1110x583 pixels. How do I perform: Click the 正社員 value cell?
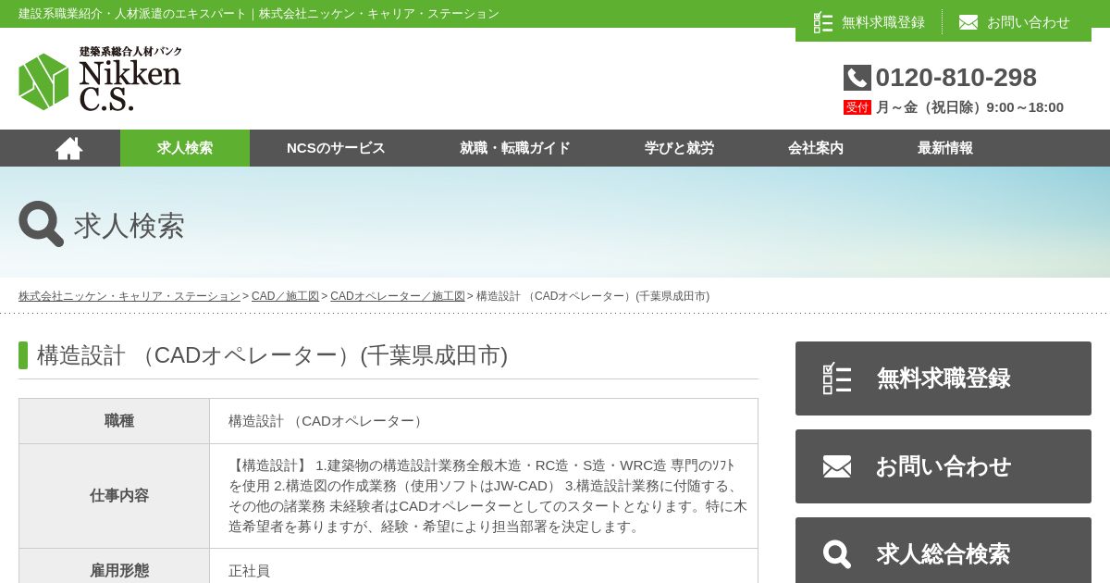[484, 566]
